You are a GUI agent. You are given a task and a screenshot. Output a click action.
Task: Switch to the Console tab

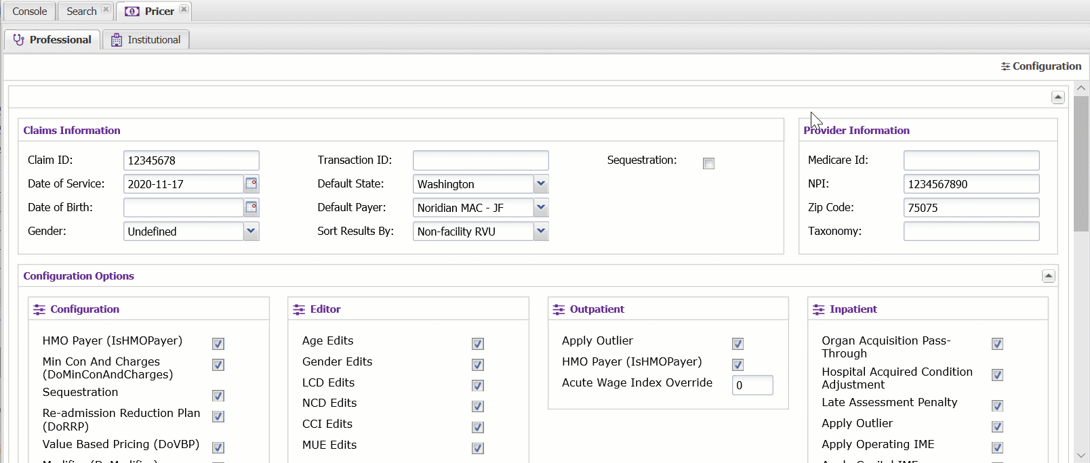(30, 12)
